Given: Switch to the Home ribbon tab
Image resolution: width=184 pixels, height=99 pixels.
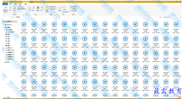Looking at the screenshot, I should 10,4.
